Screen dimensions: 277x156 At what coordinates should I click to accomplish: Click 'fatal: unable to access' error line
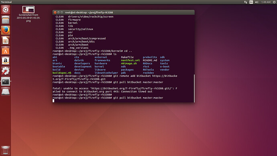point(115,88)
